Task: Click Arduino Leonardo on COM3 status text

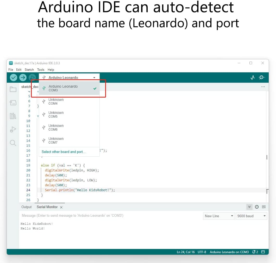Action: (x=229, y=252)
